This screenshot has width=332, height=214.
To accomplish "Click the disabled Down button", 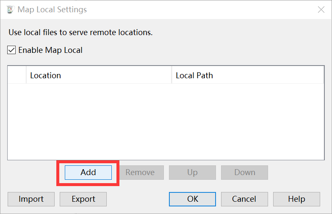I will 245,173.
